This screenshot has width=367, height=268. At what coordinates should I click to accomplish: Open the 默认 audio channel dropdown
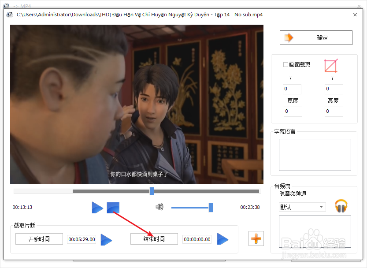302,207
